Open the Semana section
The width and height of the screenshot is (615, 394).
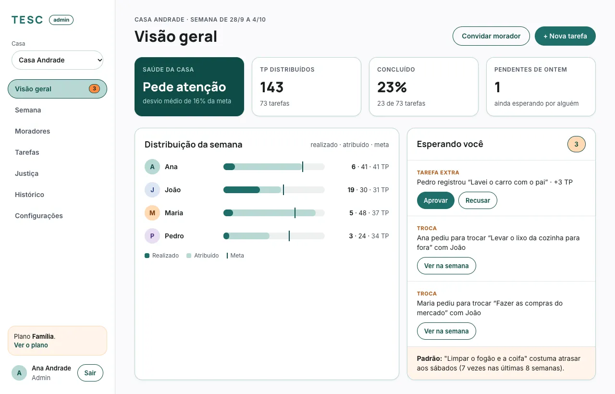(58, 110)
